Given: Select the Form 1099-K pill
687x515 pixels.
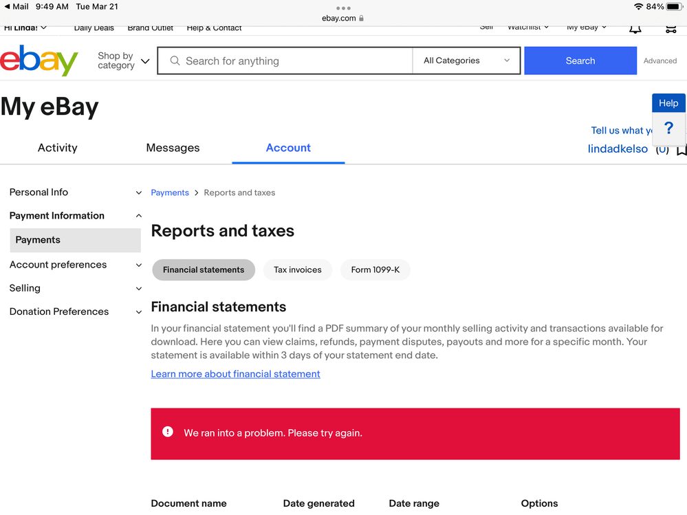Looking at the screenshot, I should click(375, 270).
